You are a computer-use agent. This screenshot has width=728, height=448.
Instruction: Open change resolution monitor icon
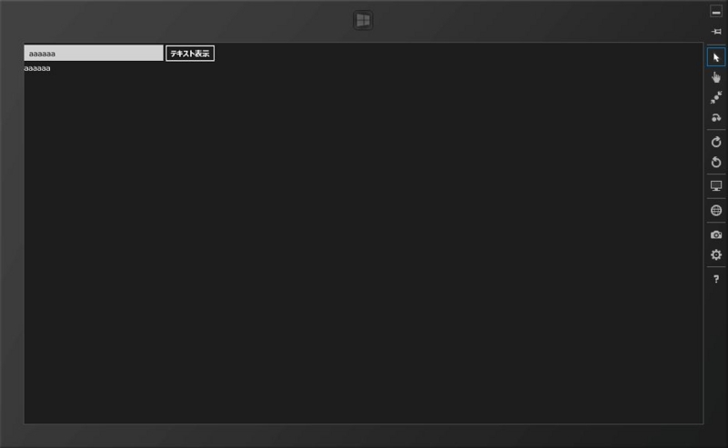(x=716, y=186)
